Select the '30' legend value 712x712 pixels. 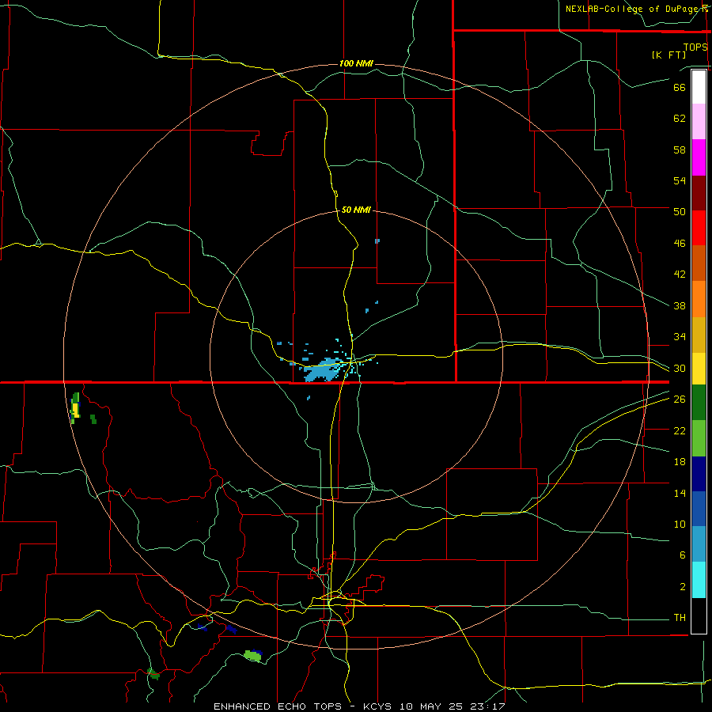680,368
